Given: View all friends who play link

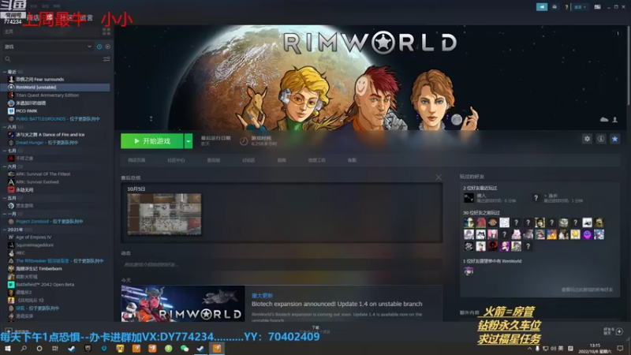Looking at the screenshot, I should (587, 290).
